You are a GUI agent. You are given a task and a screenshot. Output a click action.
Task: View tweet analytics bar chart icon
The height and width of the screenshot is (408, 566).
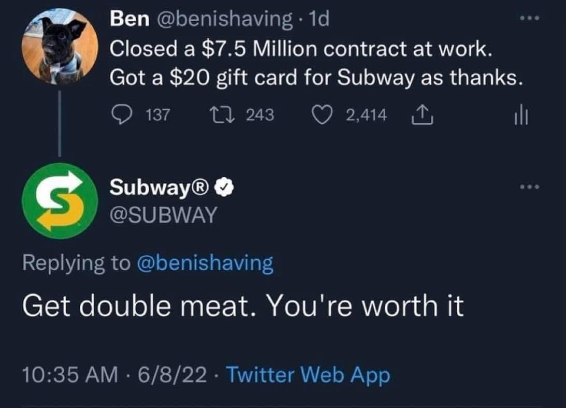pyautogui.click(x=521, y=115)
